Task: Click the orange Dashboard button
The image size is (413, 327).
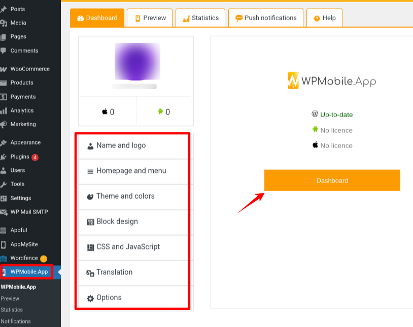Action: click(x=332, y=180)
